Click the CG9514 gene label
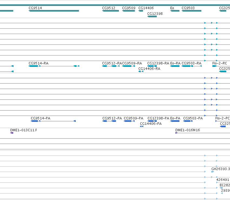Screen dimensions: 230x200 pos(35,8)
